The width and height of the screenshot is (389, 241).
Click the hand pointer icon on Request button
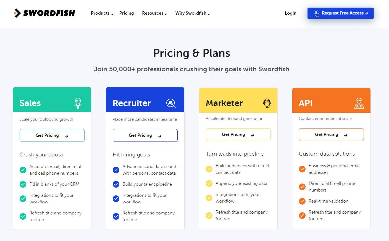pyautogui.click(x=317, y=13)
